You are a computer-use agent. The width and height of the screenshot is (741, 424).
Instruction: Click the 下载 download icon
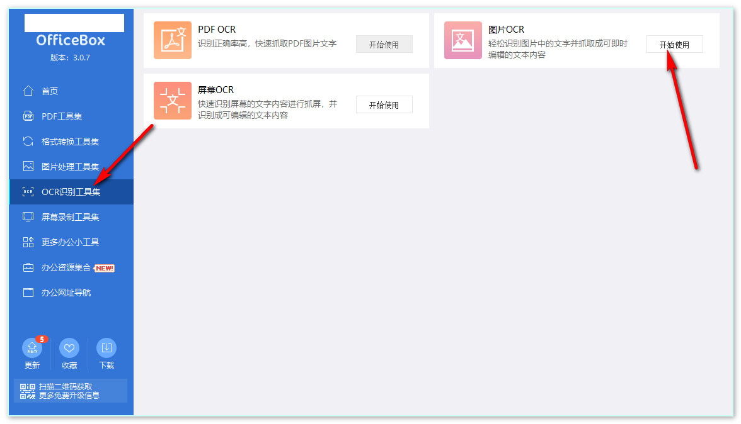[106, 348]
